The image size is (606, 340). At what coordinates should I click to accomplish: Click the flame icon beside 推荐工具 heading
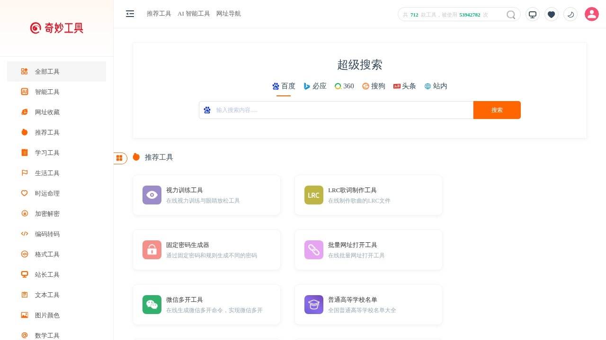point(136,157)
